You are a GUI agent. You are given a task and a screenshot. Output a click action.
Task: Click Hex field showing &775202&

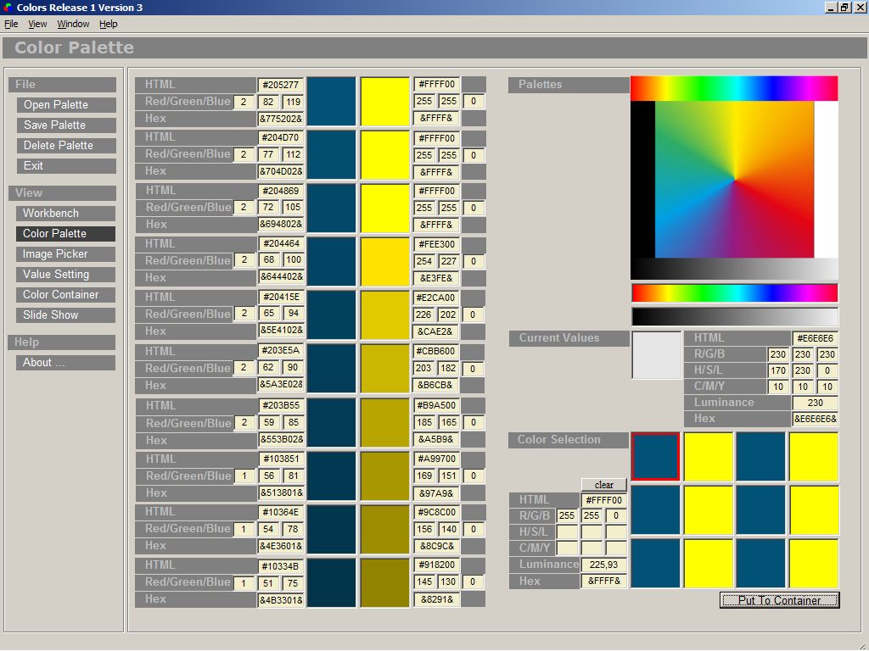pyautogui.click(x=281, y=119)
